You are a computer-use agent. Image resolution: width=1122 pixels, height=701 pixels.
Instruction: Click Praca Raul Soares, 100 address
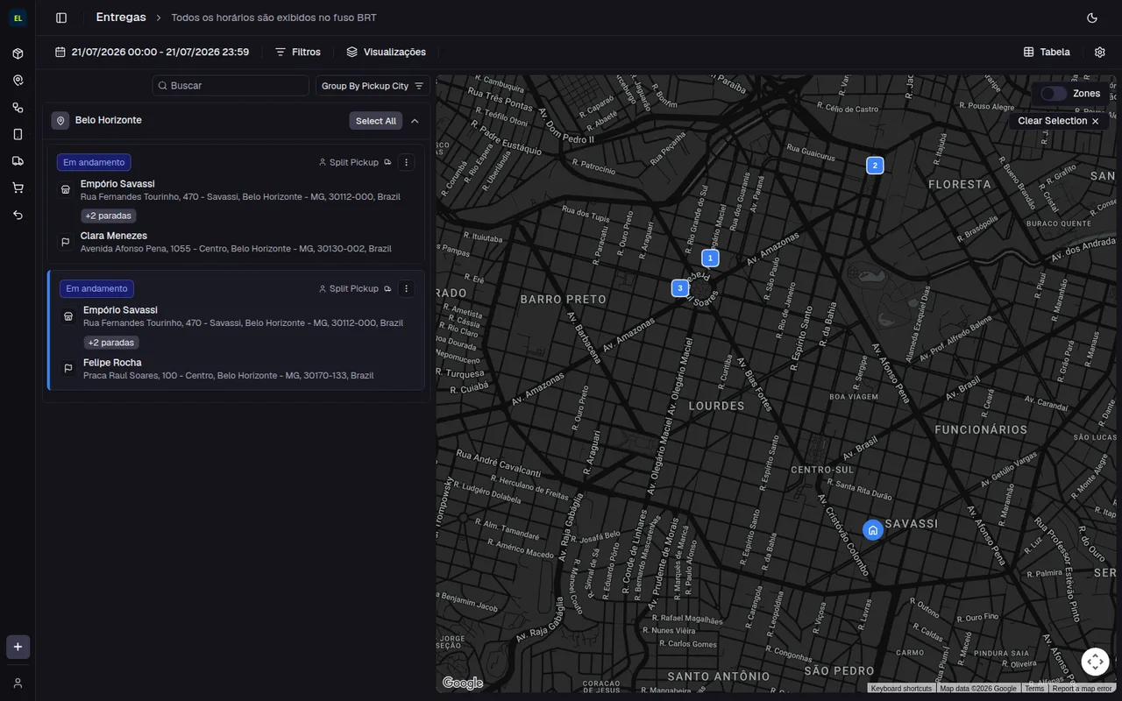coord(229,376)
